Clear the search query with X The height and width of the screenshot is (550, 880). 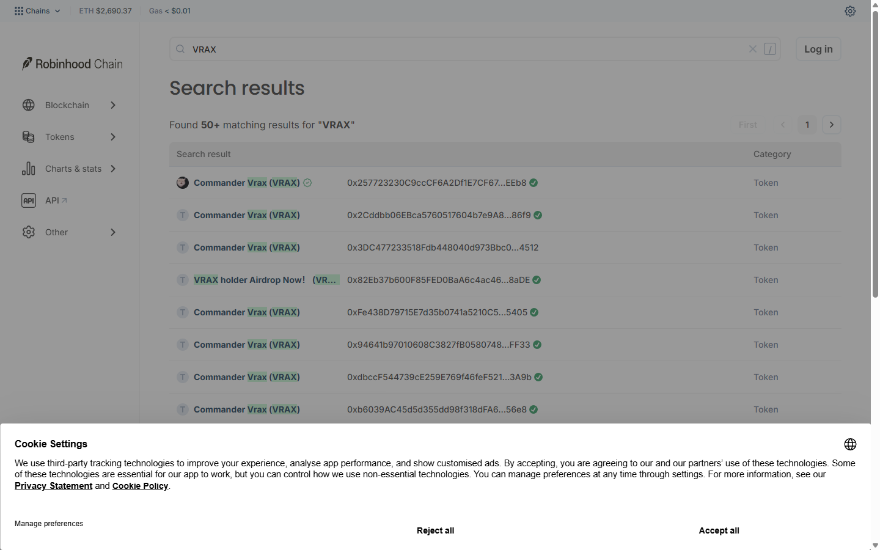[753, 49]
